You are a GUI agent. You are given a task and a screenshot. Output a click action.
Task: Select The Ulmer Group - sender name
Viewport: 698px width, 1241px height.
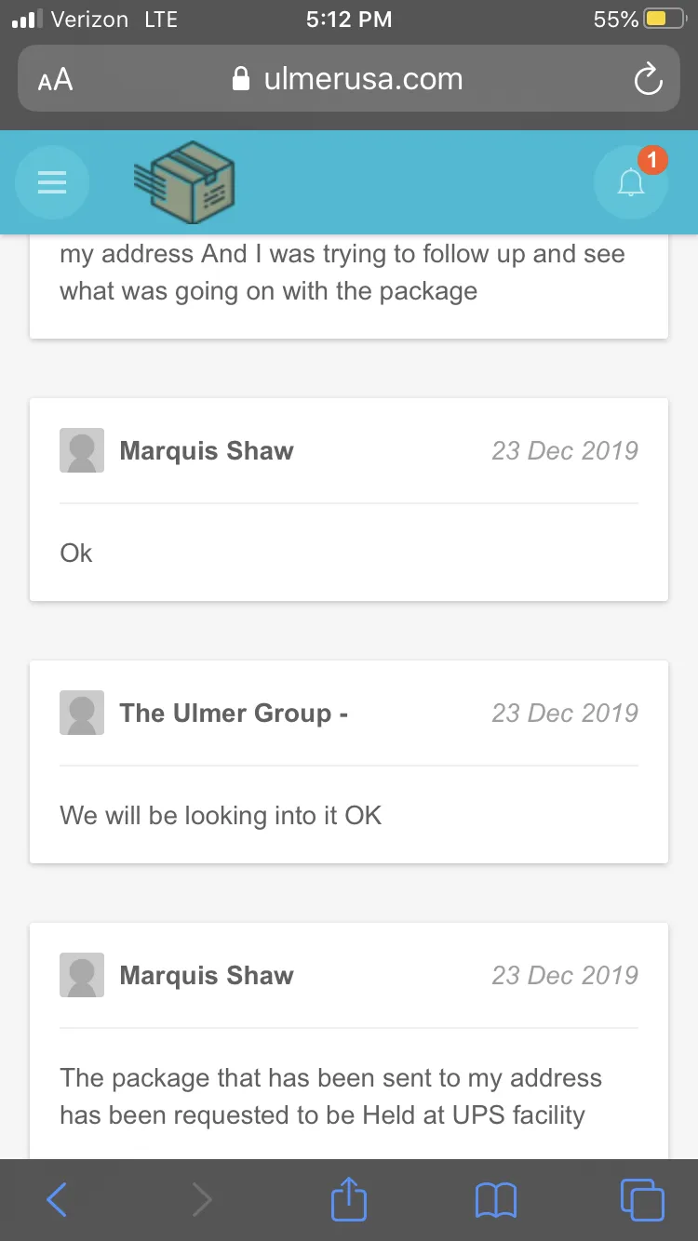[234, 714]
